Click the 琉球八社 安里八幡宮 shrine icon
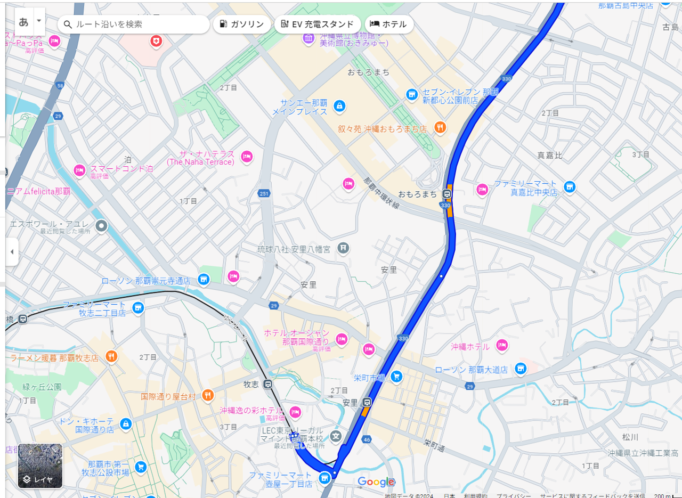The width and height of the screenshot is (682, 498). coord(344,248)
